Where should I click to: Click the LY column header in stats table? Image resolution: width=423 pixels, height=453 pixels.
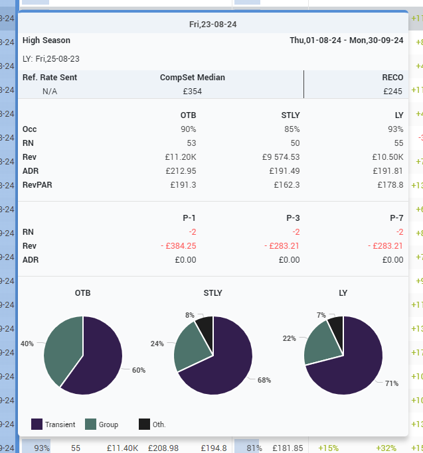399,115
